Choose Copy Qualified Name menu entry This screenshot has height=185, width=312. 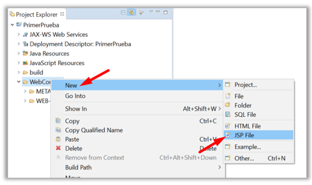pyautogui.click(x=94, y=130)
